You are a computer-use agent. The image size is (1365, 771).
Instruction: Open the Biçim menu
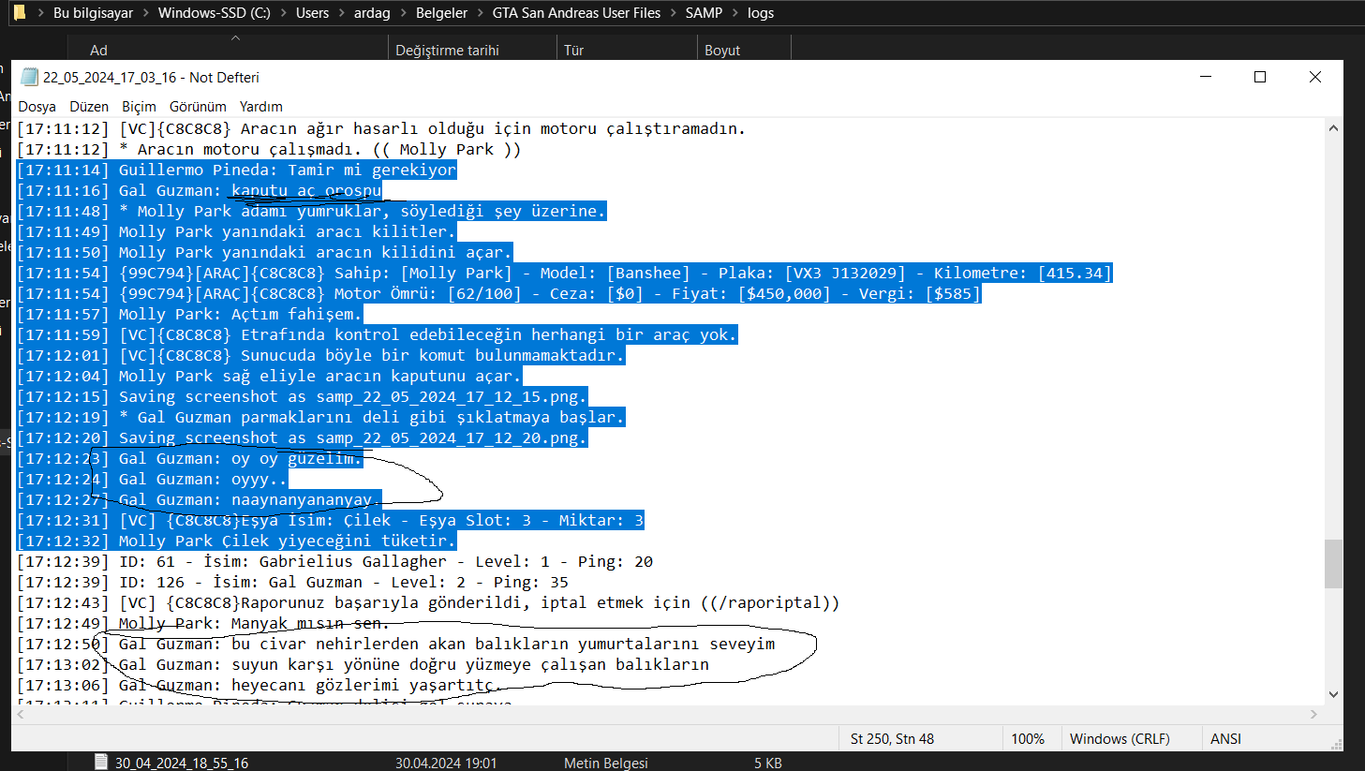(x=139, y=107)
